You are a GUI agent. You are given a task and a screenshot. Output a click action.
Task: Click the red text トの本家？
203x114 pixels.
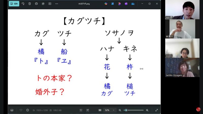(x=54, y=78)
